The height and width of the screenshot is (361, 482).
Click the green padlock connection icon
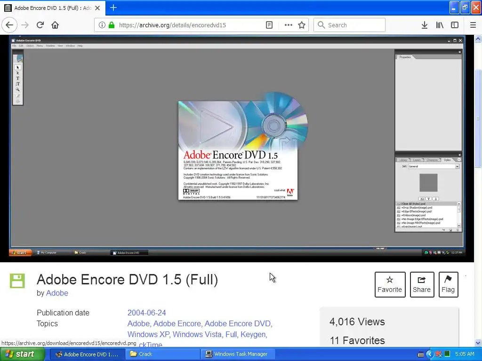pyautogui.click(x=112, y=25)
